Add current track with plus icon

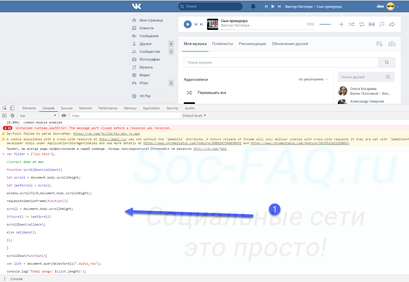[341, 24]
